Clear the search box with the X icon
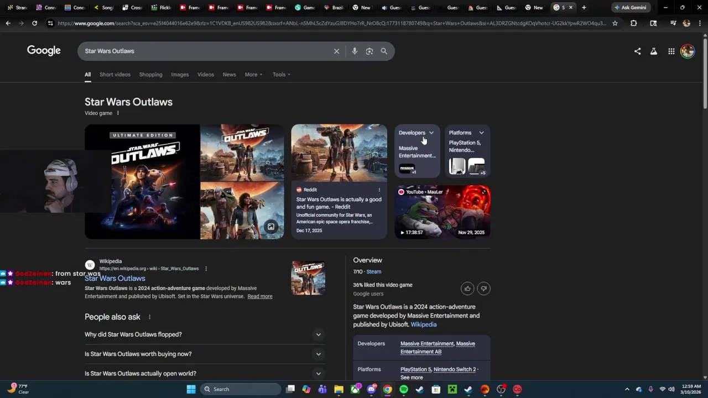708x398 pixels. coord(336,51)
